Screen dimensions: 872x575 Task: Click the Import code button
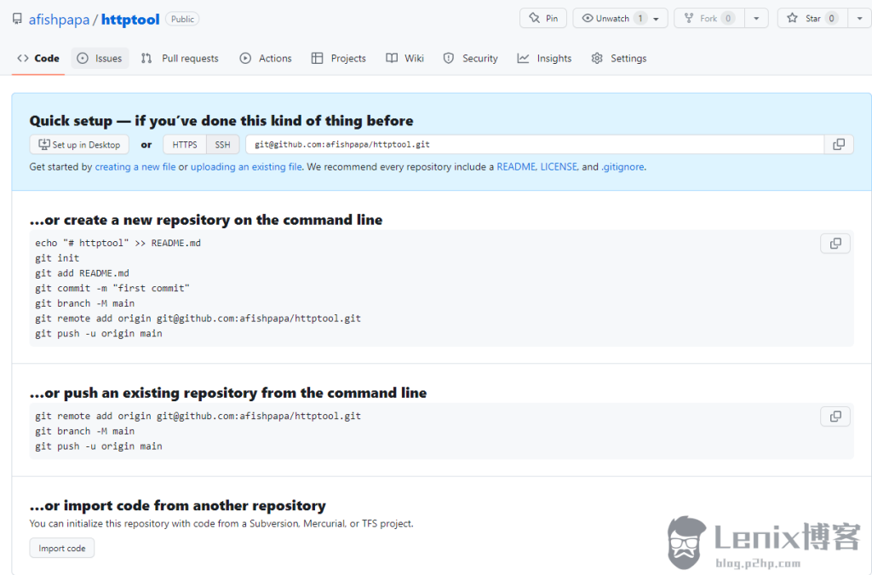click(62, 549)
